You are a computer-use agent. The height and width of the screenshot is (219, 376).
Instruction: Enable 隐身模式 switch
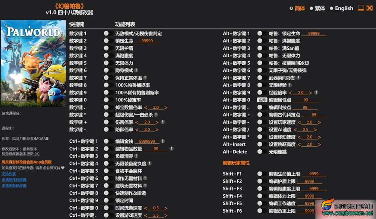pyautogui.click(x=108, y=70)
